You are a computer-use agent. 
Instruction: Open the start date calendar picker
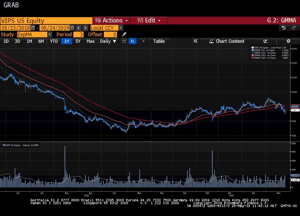click(x=33, y=28)
